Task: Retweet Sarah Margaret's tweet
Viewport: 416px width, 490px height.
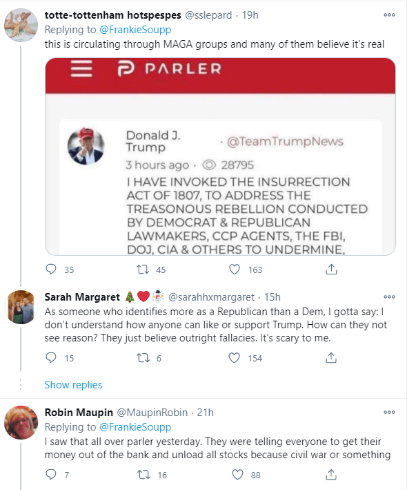Action: tap(143, 357)
